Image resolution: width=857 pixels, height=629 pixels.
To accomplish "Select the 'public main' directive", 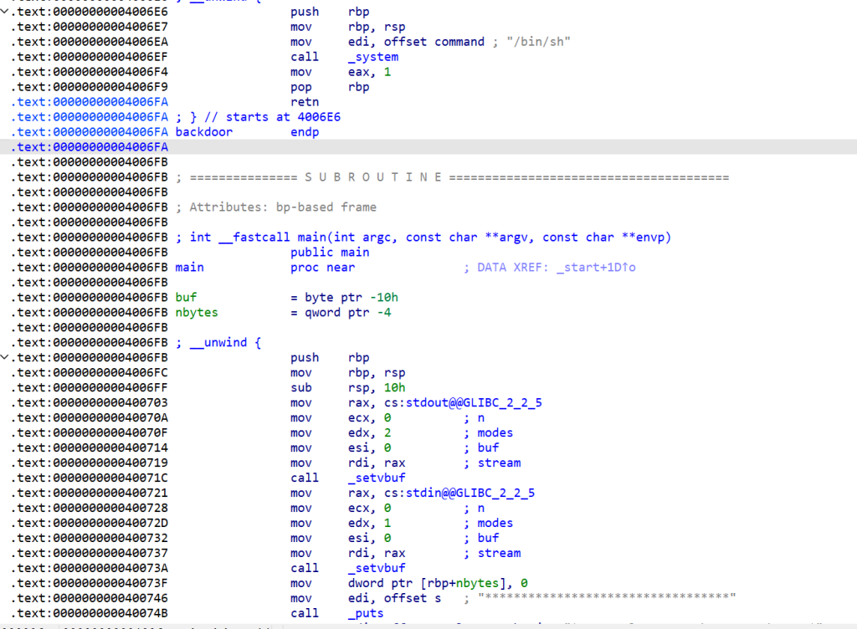I will (x=330, y=253).
